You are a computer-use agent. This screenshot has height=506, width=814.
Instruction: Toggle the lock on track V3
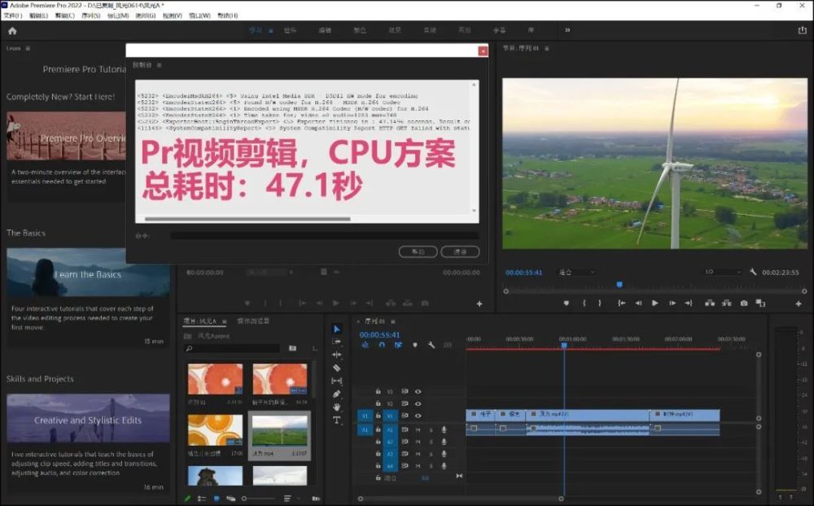[x=378, y=391]
